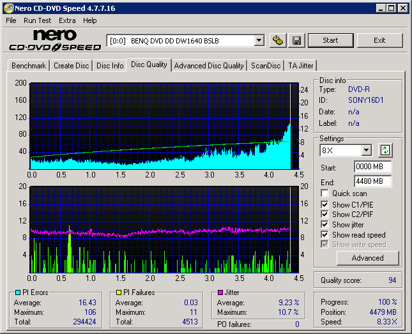Click the Nero CD-DVD Speed logo
Image resolution: width=412 pixels, height=334 pixels.
56,40
